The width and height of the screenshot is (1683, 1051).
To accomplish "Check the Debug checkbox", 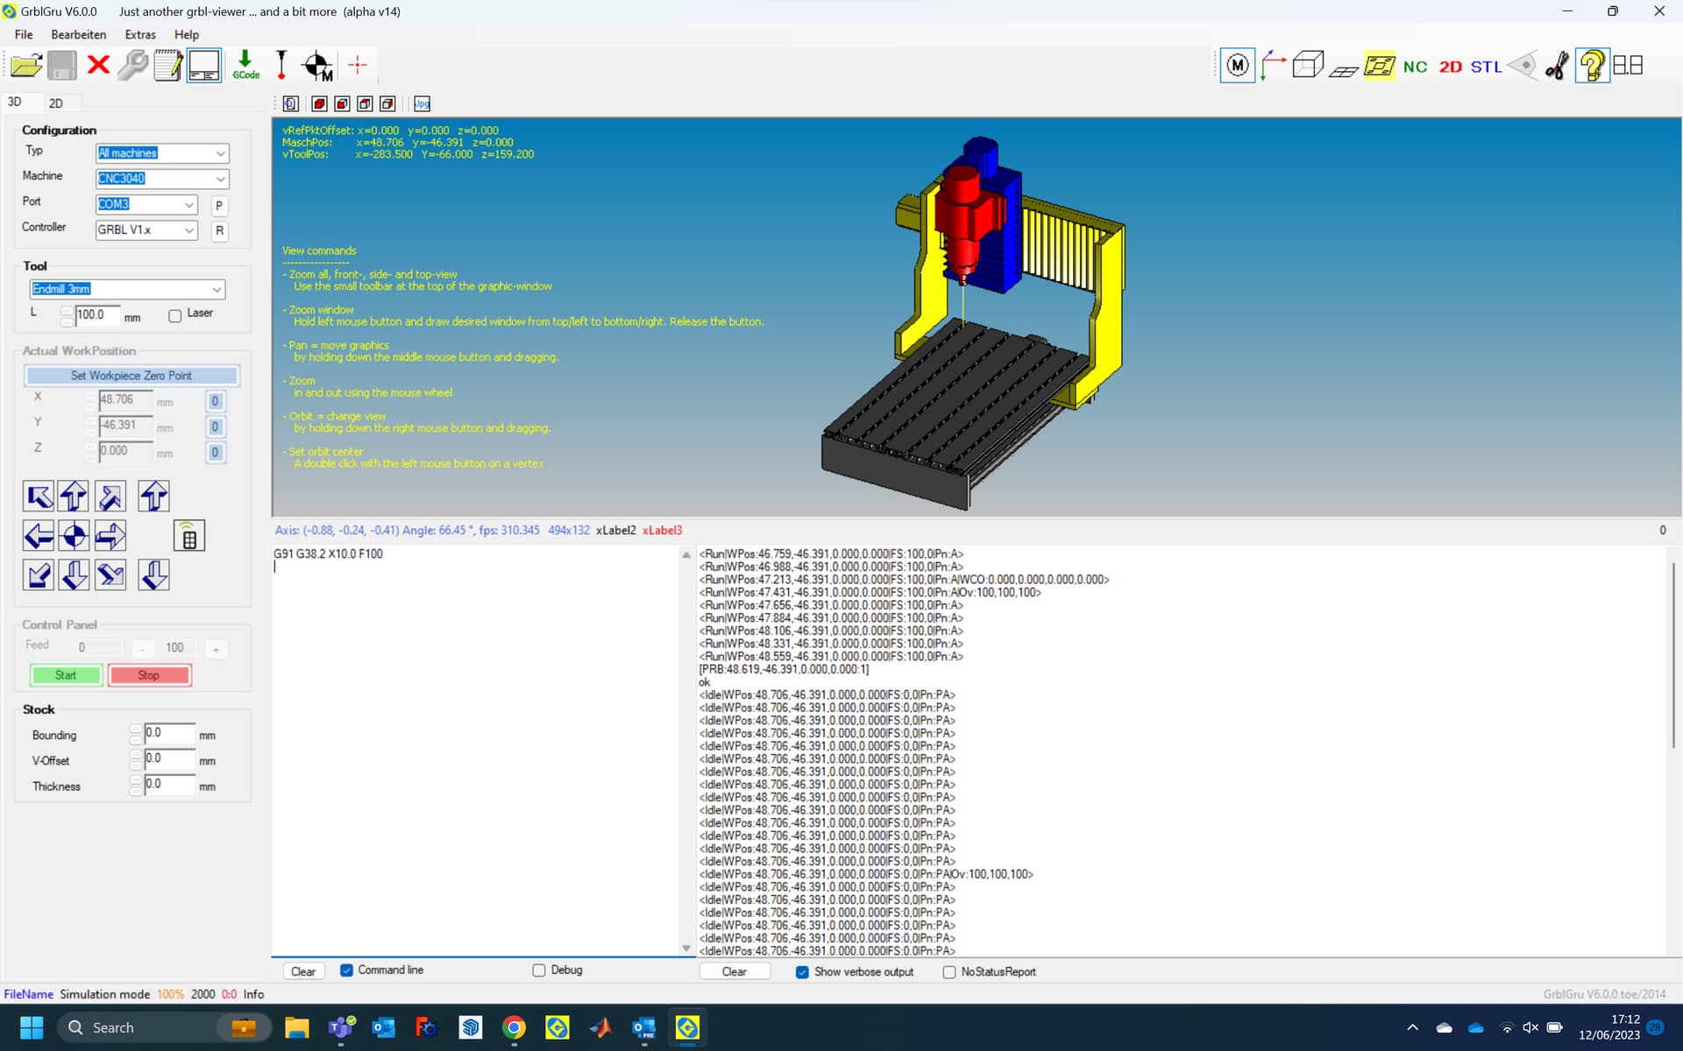I will (539, 970).
